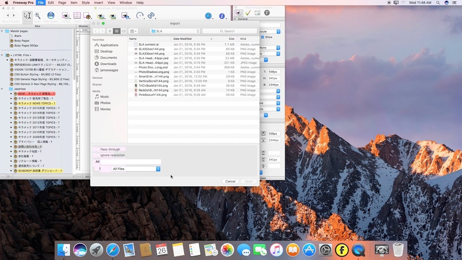Switch Import dialog to list view
462x260 pixels.
(117, 31)
